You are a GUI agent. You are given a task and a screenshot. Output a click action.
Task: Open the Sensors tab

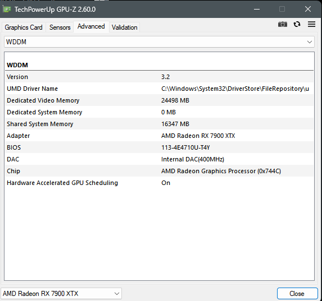(60, 27)
